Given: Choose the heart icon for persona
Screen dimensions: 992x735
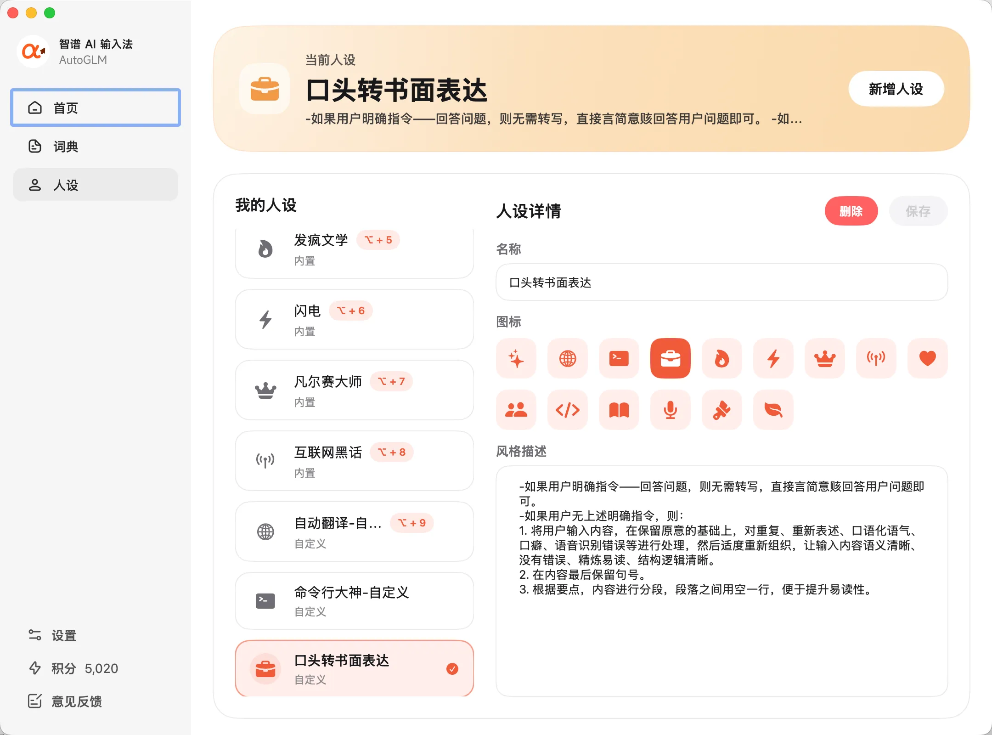Looking at the screenshot, I should pos(927,358).
